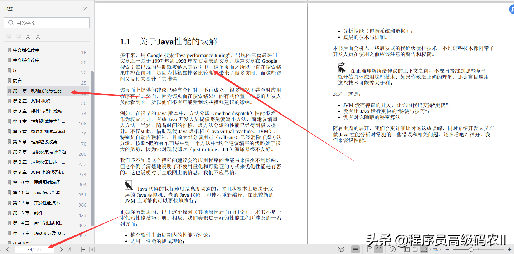
Task: Jump to 第 15 章 Java 9 bookmark
Action: click(39, 233)
